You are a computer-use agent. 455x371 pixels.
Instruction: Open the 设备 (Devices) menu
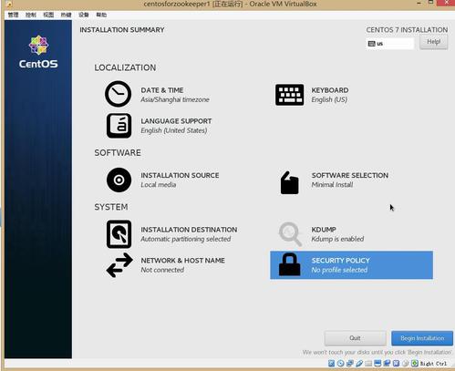pos(84,15)
